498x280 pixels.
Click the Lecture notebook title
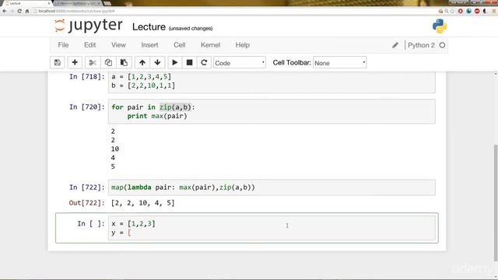tap(149, 27)
